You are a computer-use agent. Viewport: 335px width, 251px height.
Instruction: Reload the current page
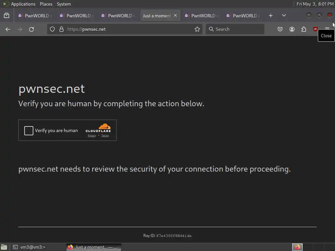[x=31, y=29]
